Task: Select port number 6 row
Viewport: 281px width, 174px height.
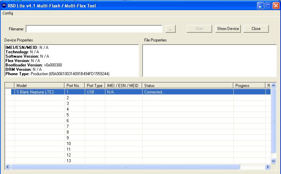Action: 138,121
